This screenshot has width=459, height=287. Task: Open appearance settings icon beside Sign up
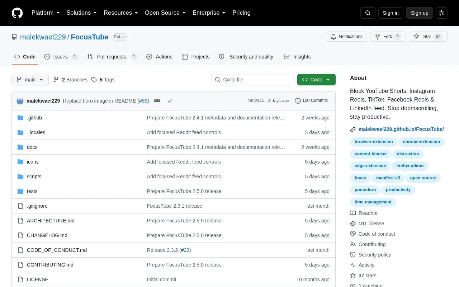tap(442, 13)
